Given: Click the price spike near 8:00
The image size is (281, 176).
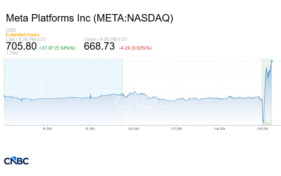Looking at the screenshot, I should 90,95.
